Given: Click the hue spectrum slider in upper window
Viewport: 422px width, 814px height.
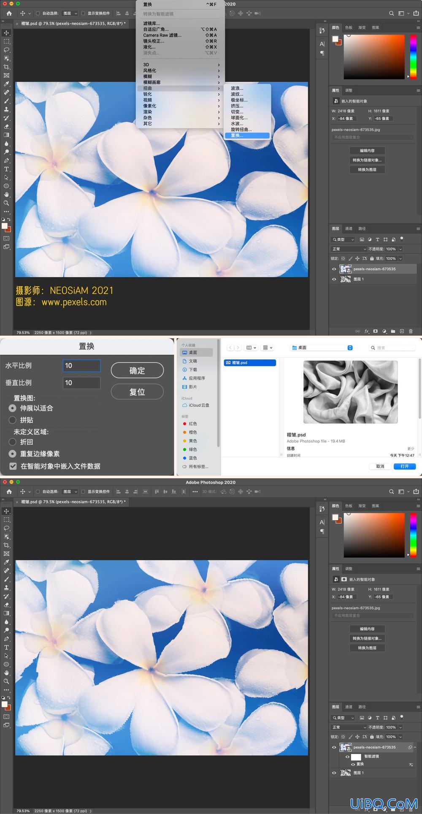Looking at the screenshot, I should (x=413, y=57).
